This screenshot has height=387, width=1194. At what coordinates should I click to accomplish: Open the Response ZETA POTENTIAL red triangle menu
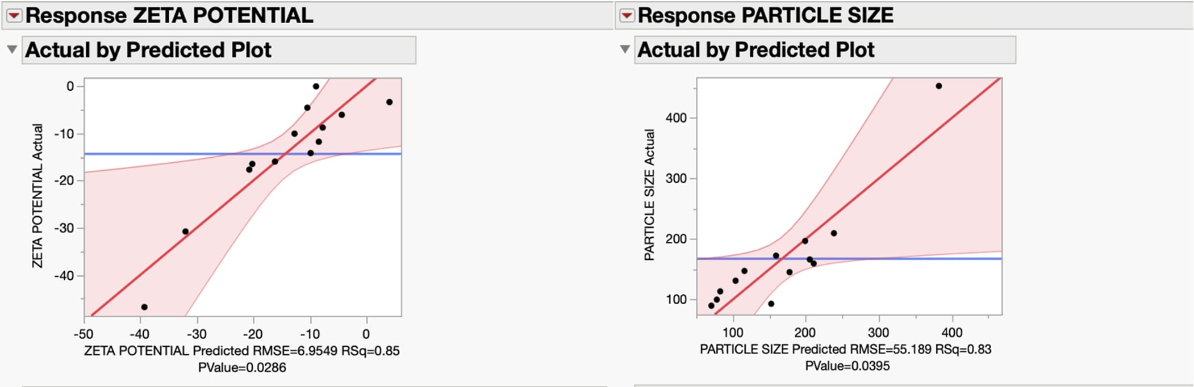14,16
